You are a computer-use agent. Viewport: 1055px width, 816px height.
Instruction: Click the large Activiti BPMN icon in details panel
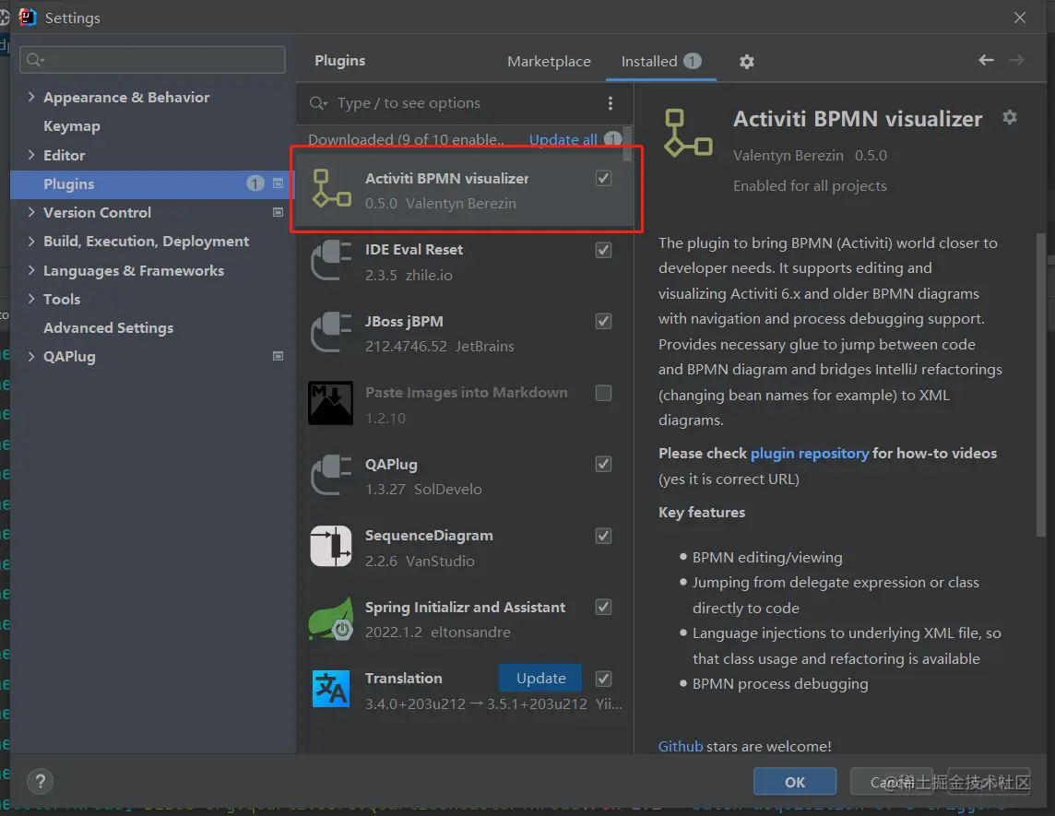pos(688,133)
